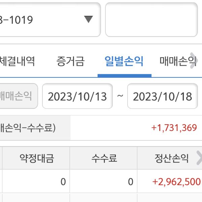Sort by the 약정대금 column header
This screenshot has height=202, width=202.
pos(37,158)
